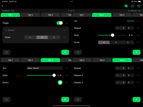The width and height of the screenshot is (143, 107).
Task: Open options for the Toggle row
Action: pos(67,23)
